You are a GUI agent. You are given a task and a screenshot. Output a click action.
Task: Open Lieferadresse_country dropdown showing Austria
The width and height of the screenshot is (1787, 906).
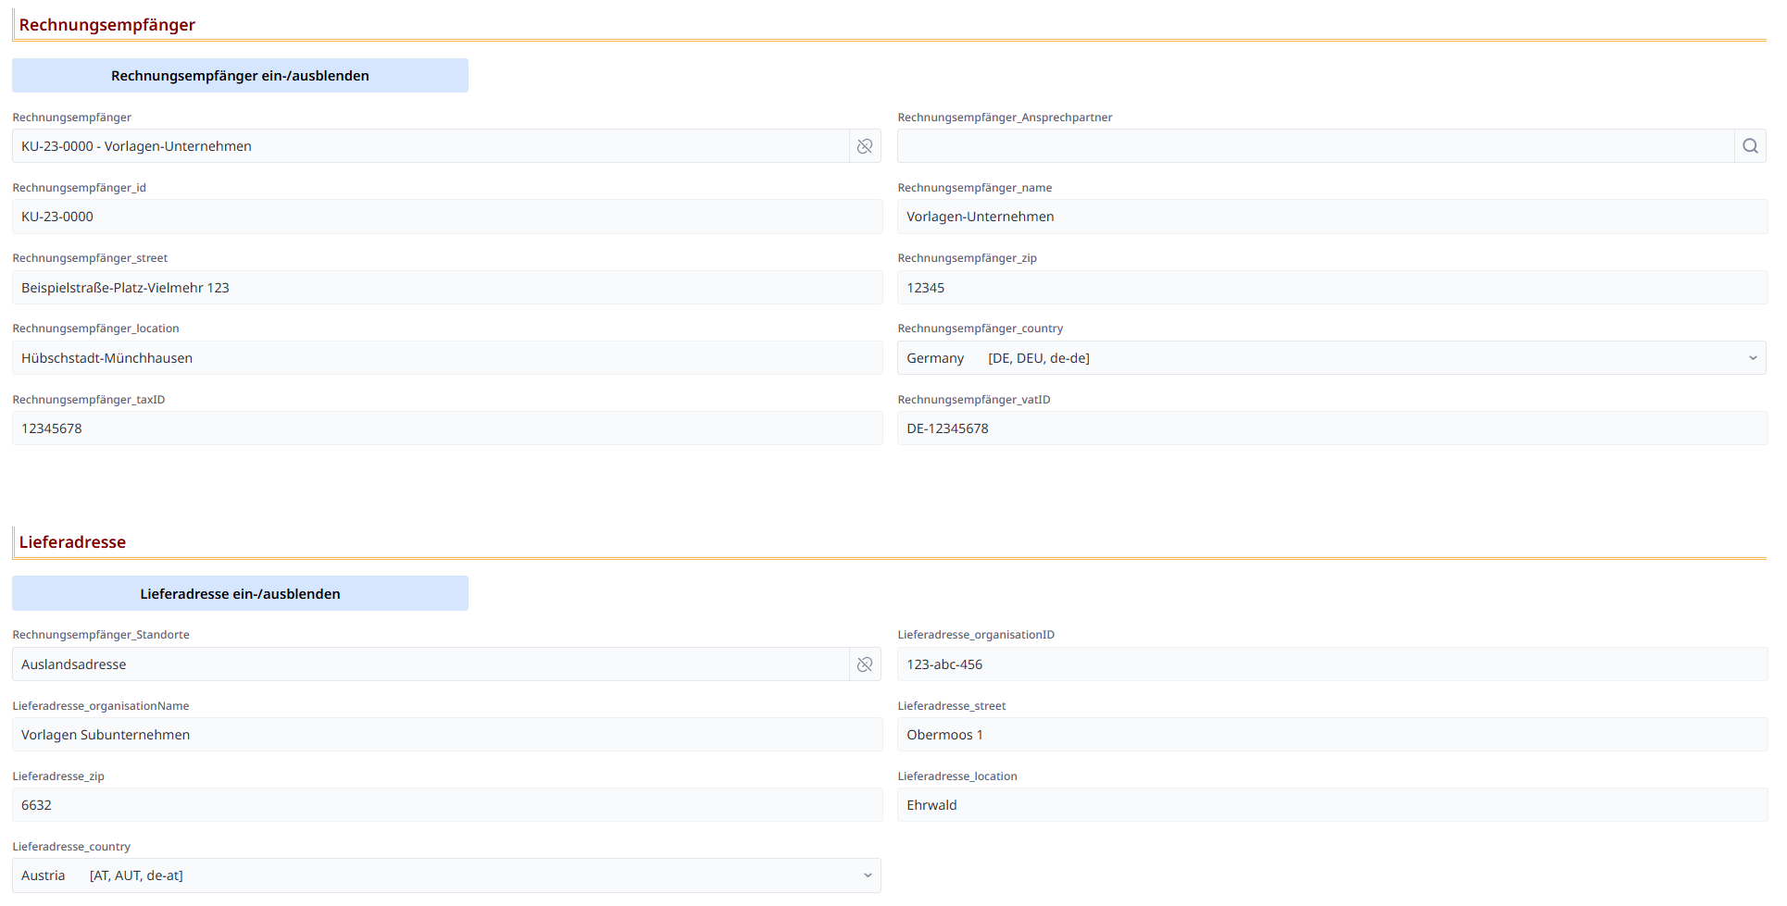[x=445, y=875]
